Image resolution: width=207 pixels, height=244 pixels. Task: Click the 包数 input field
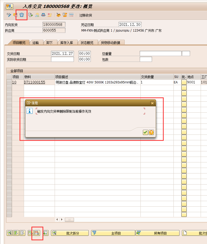[x=146, y=59]
